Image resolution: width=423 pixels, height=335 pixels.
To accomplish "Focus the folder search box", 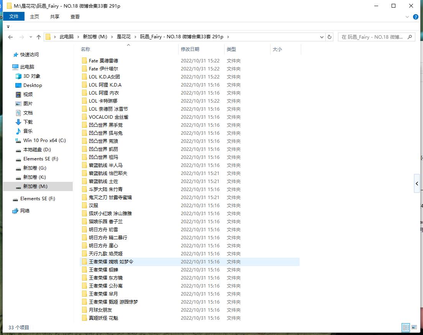I will (376, 37).
